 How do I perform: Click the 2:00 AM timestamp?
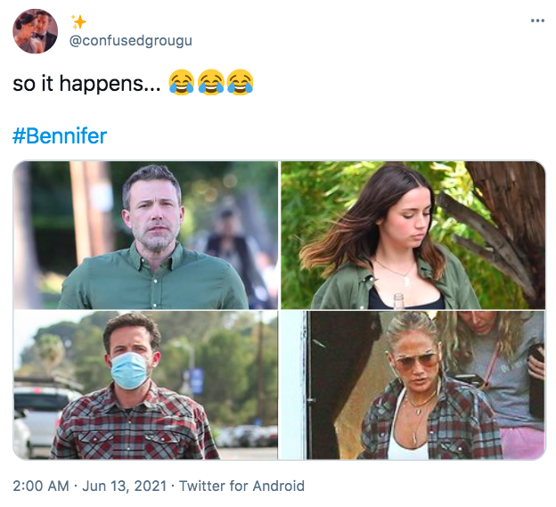41,486
